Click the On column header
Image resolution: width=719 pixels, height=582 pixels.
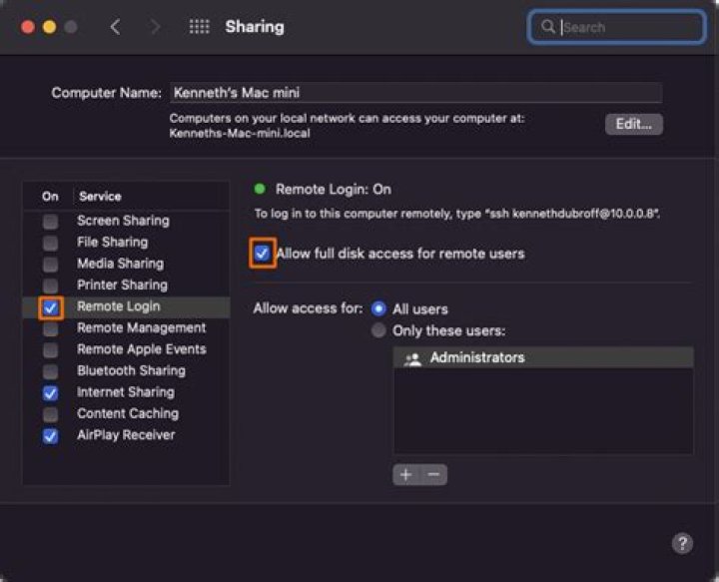50,197
